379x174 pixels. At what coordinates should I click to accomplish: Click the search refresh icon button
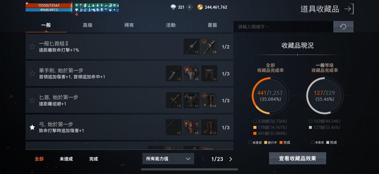[x=343, y=27]
